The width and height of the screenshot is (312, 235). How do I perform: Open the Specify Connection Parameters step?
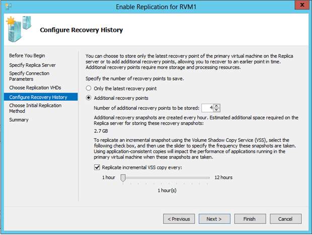click(29, 76)
